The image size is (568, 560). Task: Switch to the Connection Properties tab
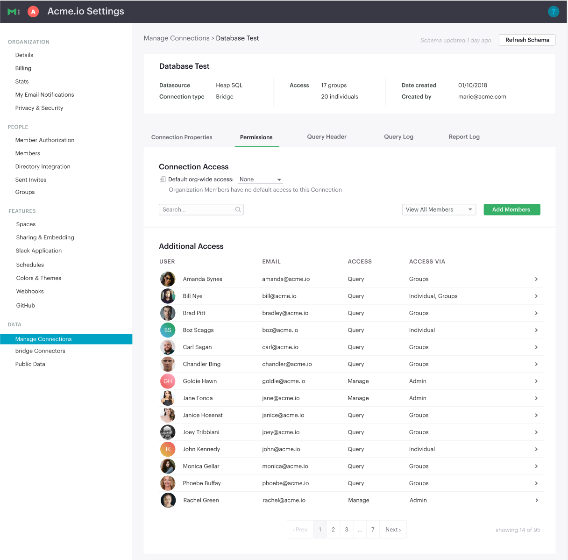coord(182,137)
